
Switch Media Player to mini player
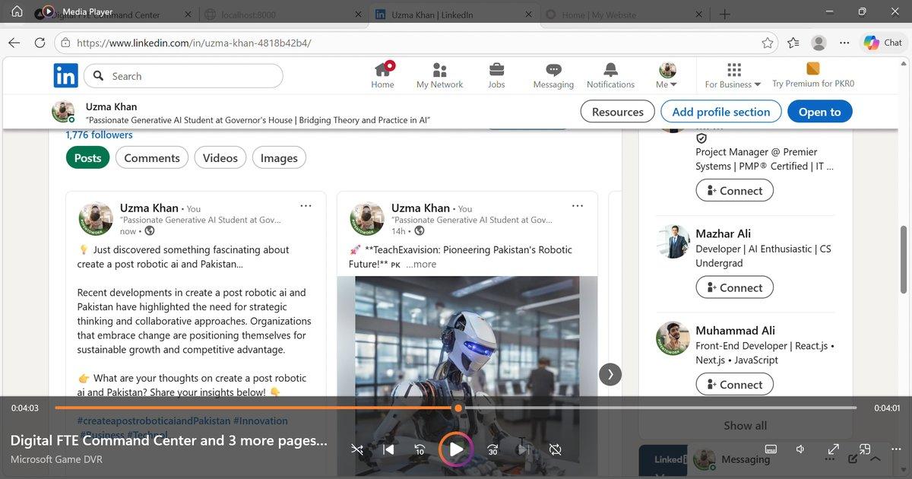pos(865,449)
